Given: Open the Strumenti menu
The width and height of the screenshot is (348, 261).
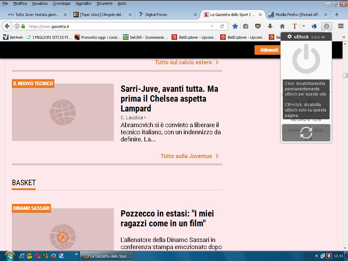Looking at the screenshot, I should 104,3.
